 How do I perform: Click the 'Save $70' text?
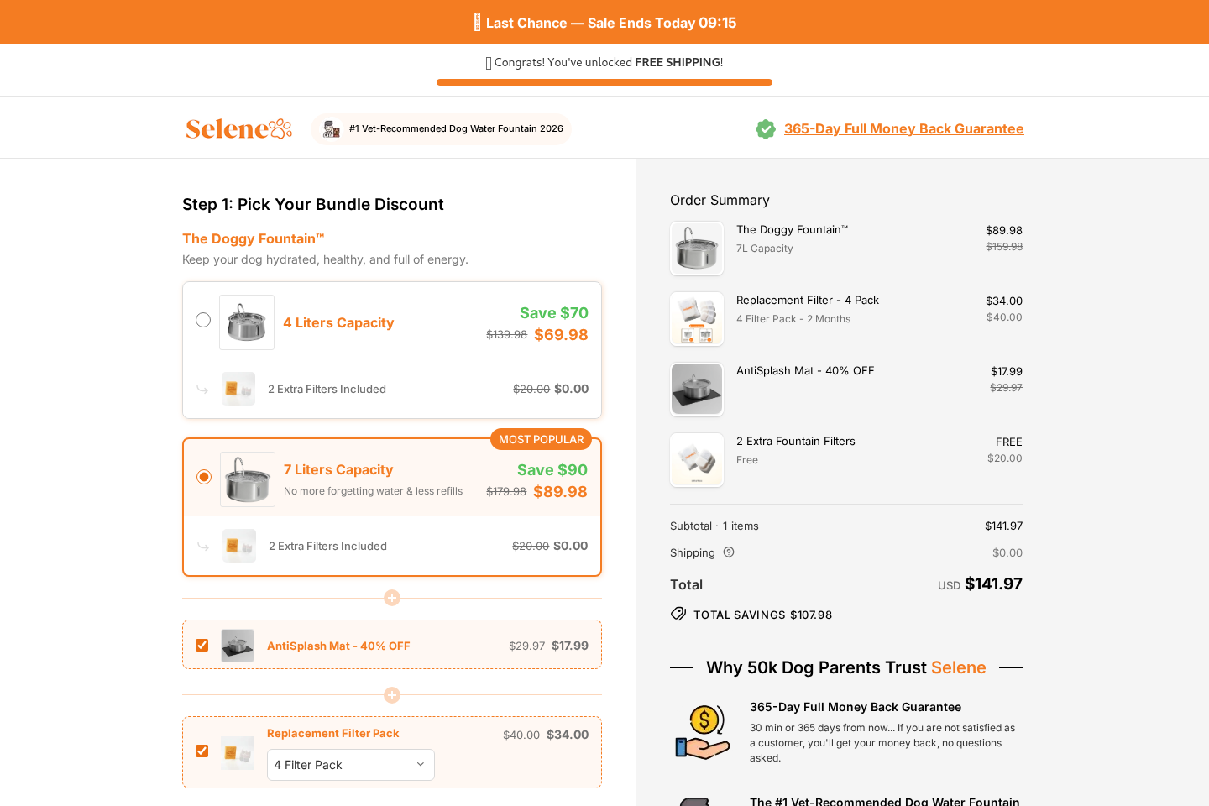click(x=554, y=312)
